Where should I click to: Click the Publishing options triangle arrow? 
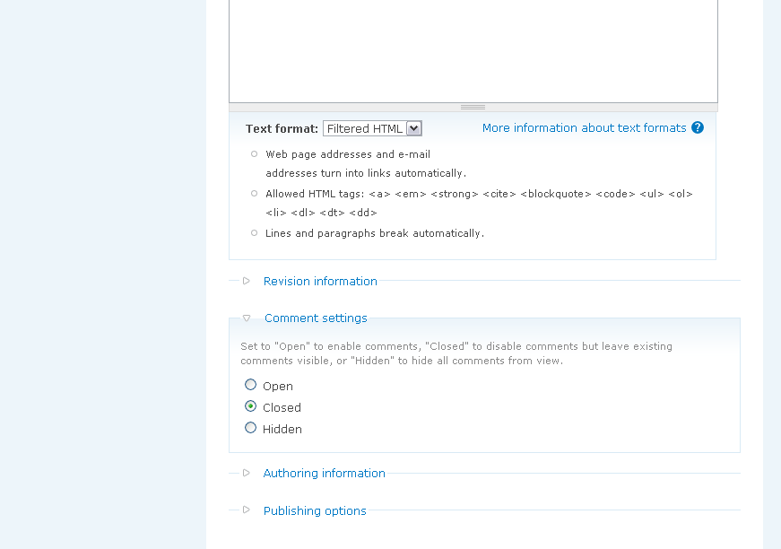(247, 510)
